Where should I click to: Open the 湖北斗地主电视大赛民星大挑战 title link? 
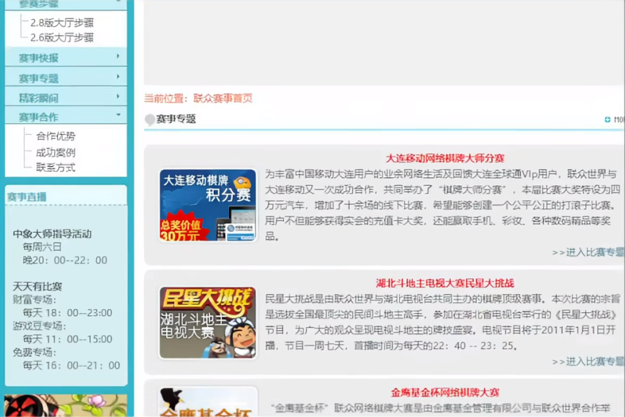click(445, 283)
